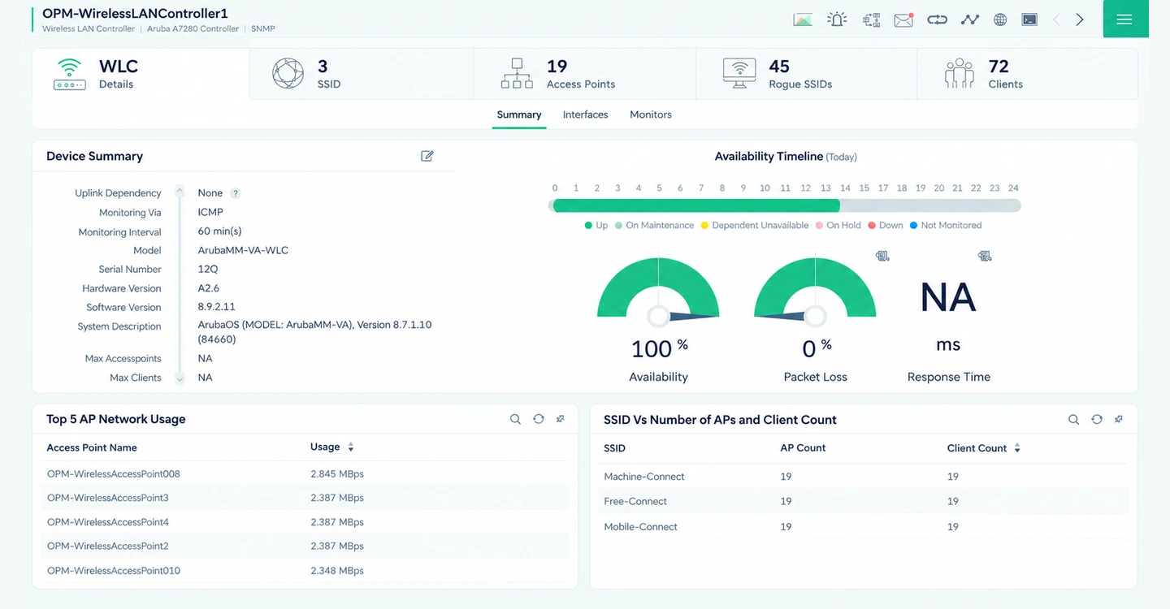
Task: Edit the Device Summary details
Action: [x=427, y=156]
